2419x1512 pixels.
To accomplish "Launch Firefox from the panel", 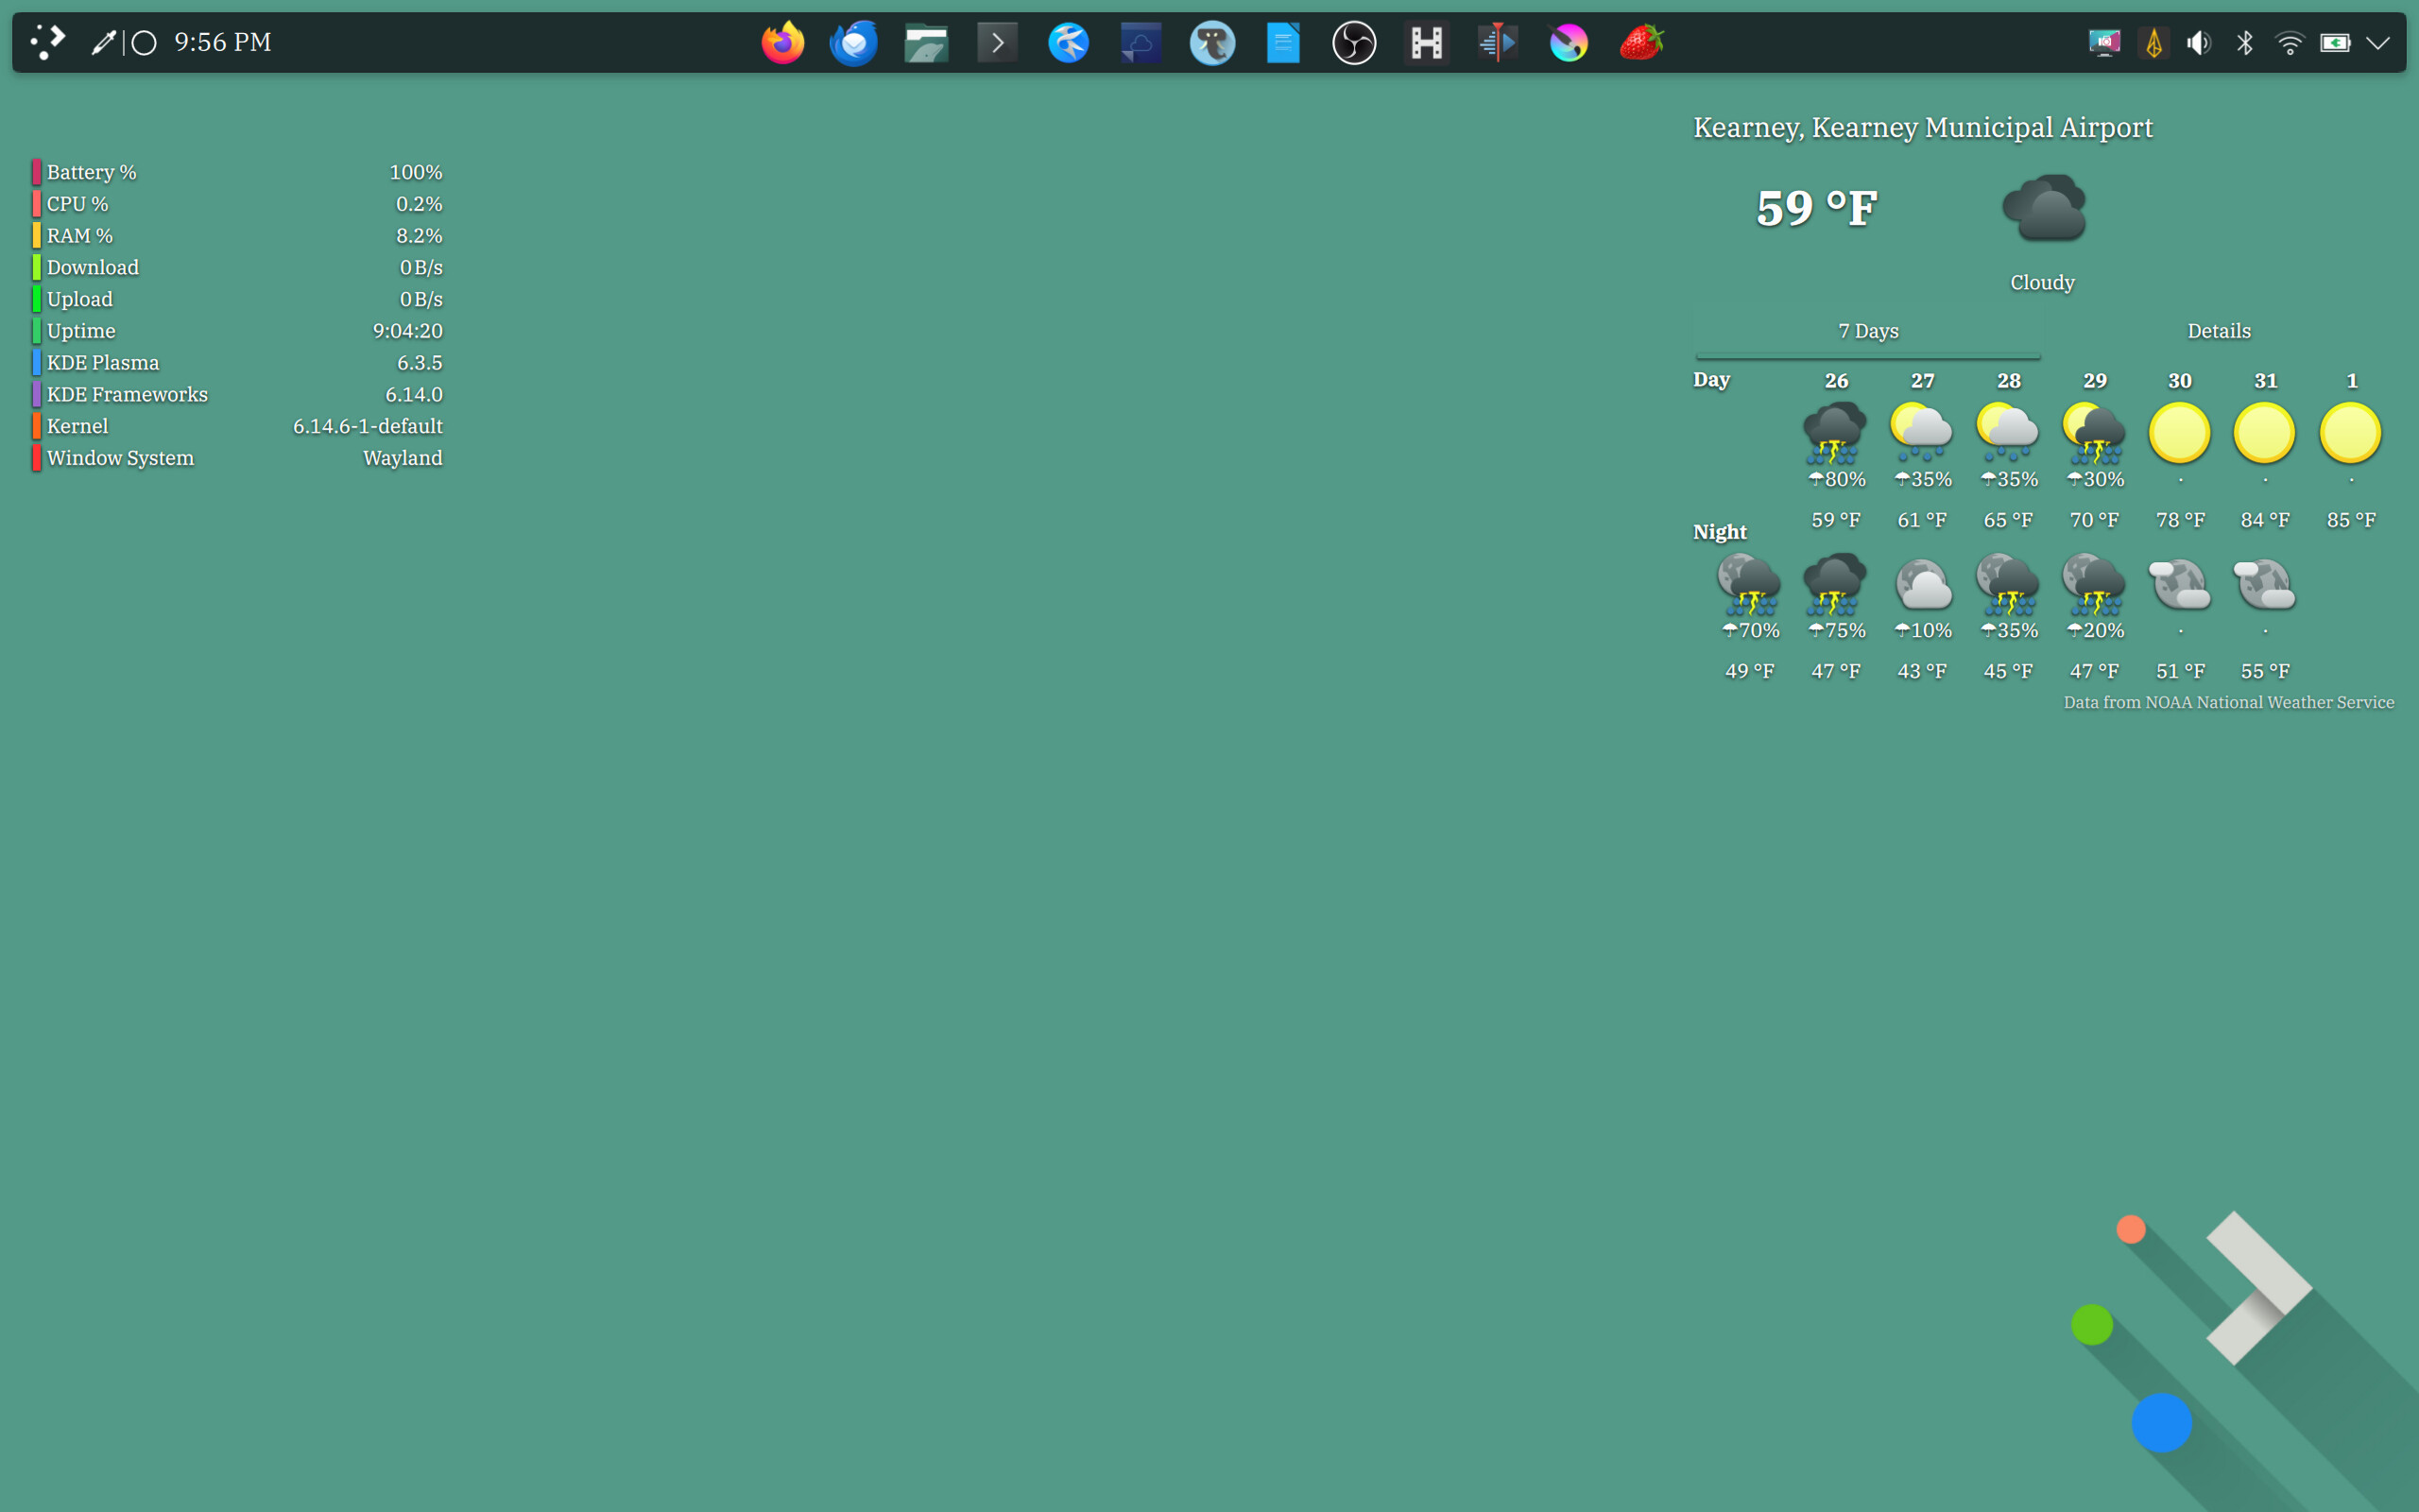I will pos(782,43).
